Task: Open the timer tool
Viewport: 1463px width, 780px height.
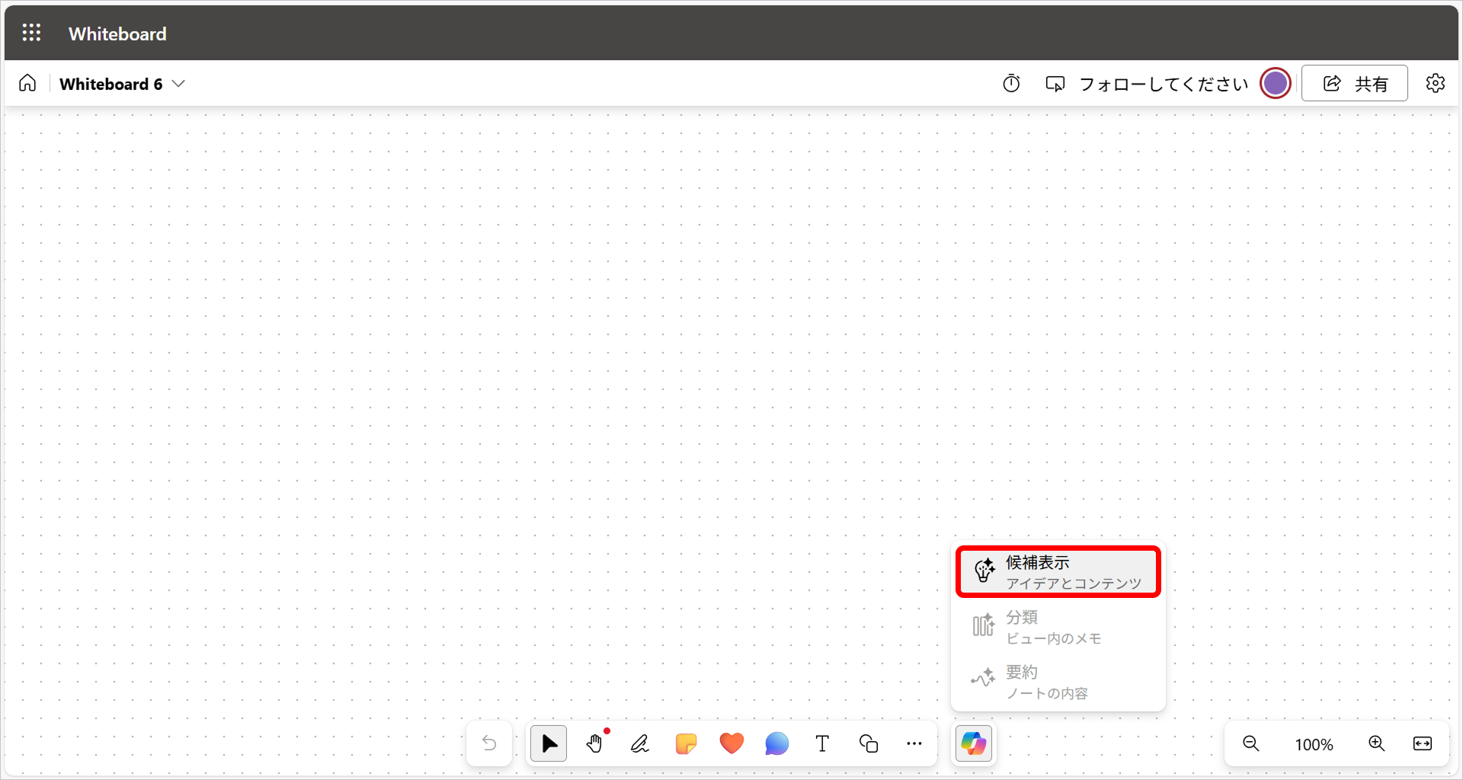Action: pos(1011,83)
